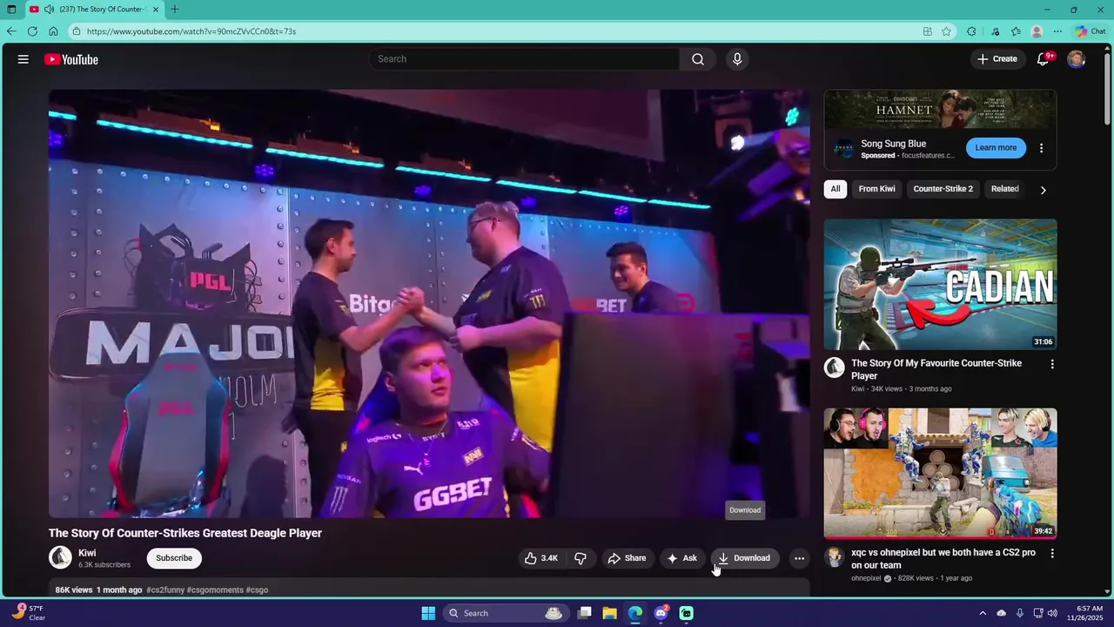Open the #cs2funny hashtag
Screen dimensions: 1114x627
[x=165, y=590]
